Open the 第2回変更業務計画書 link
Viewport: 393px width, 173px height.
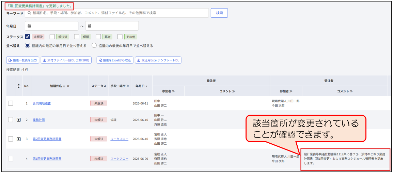coord(47,139)
